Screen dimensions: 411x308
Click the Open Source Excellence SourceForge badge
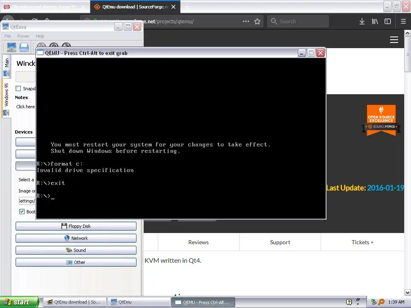pos(381,120)
